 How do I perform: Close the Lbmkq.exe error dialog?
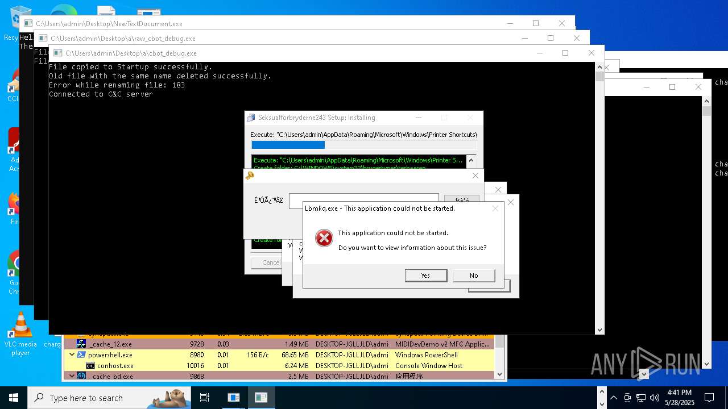pyautogui.click(x=495, y=208)
